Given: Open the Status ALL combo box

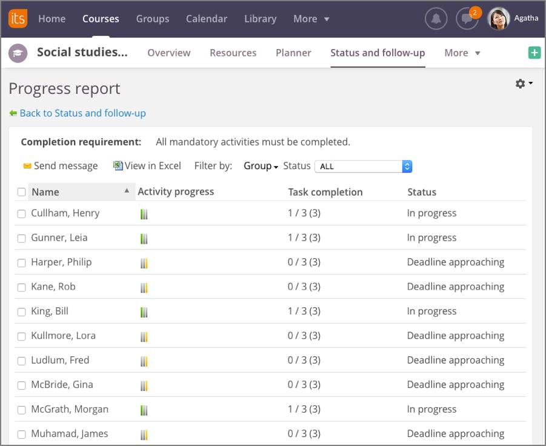Looking at the screenshot, I should click(363, 166).
